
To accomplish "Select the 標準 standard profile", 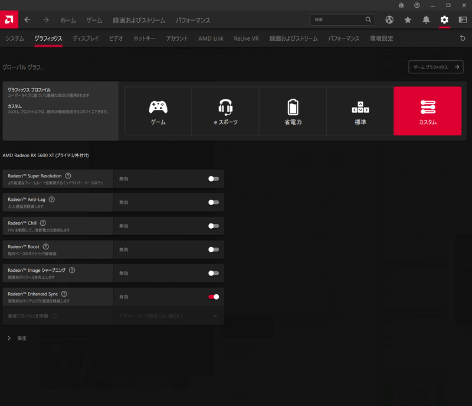I will pyautogui.click(x=361, y=111).
